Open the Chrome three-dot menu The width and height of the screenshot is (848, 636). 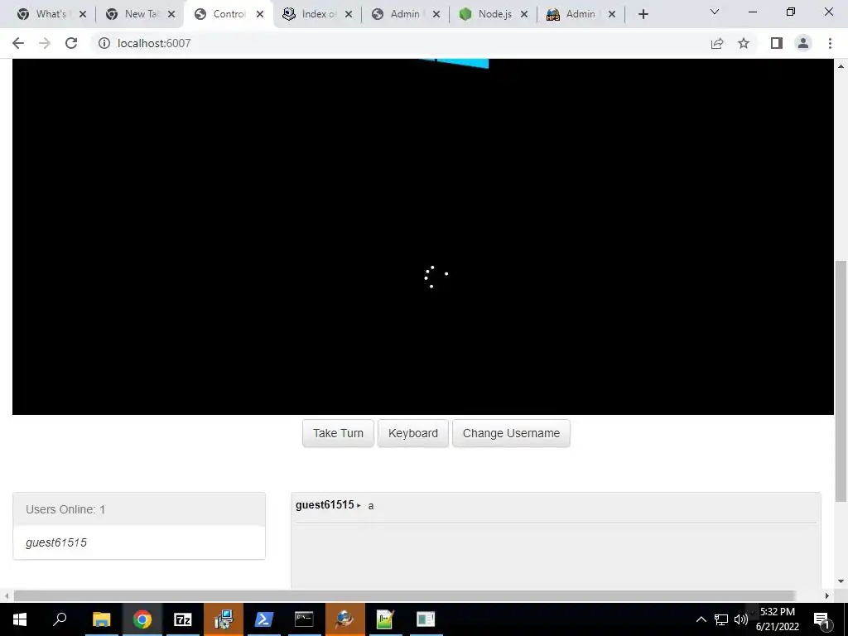pos(830,43)
